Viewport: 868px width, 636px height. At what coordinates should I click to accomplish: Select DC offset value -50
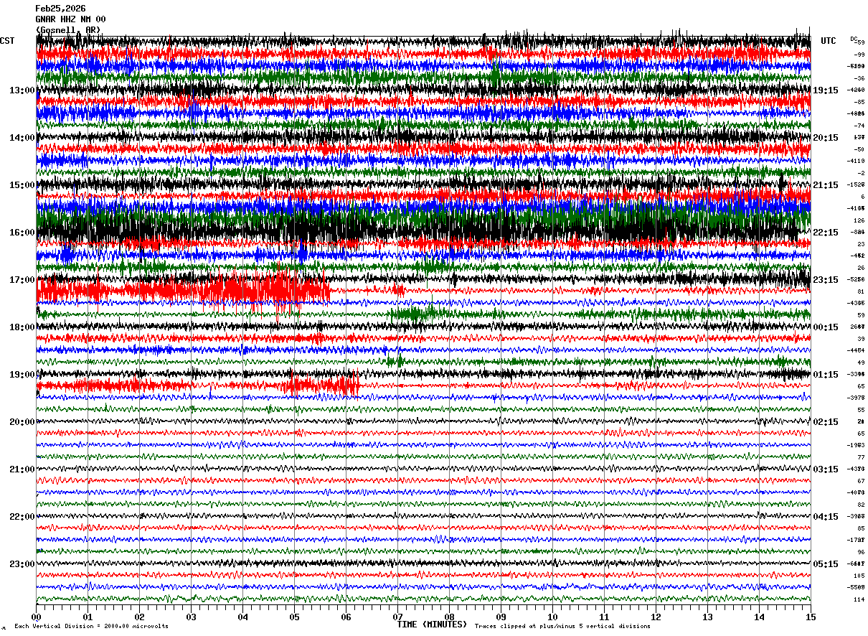[x=859, y=149]
